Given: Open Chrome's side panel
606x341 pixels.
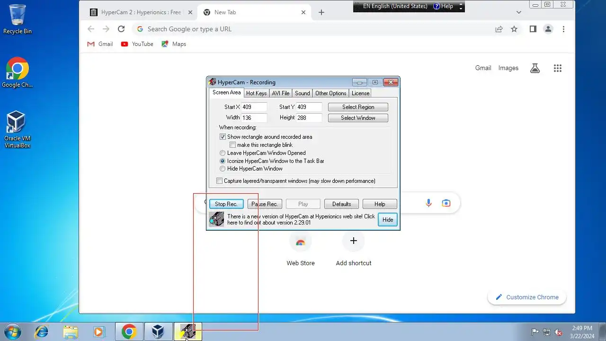Looking at the screenshot, I should pos(533,29).
